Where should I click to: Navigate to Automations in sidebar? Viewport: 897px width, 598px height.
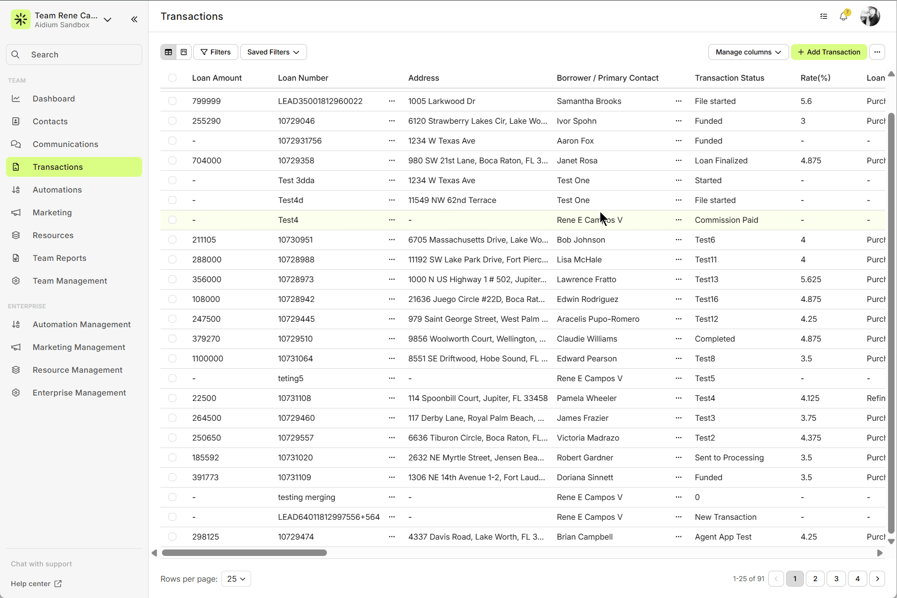57,190
